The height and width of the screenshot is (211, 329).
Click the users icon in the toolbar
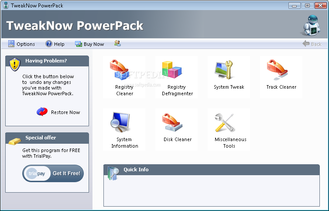click(117, 44)
